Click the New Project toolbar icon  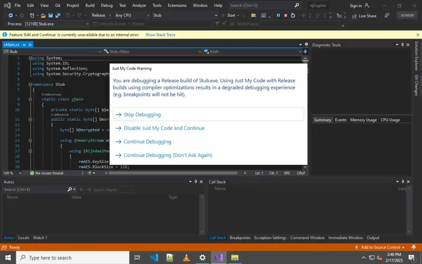click(32, 15)
